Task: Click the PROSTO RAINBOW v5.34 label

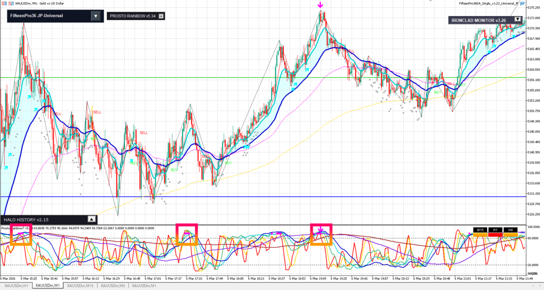Action: [x=132, y=16]
